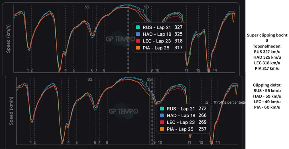Click corner 12 label on the lower chart axis

click(x=201, y=143)
